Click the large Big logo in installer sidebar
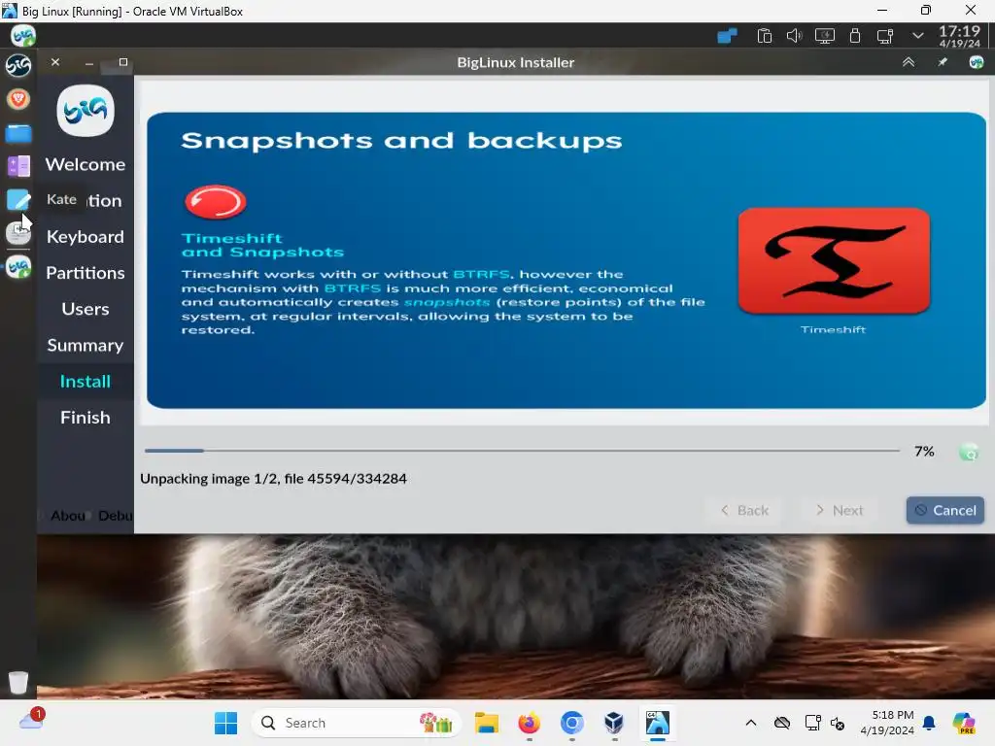The width and height of the screenshot is (995, 746). click(x=86, y=111)
